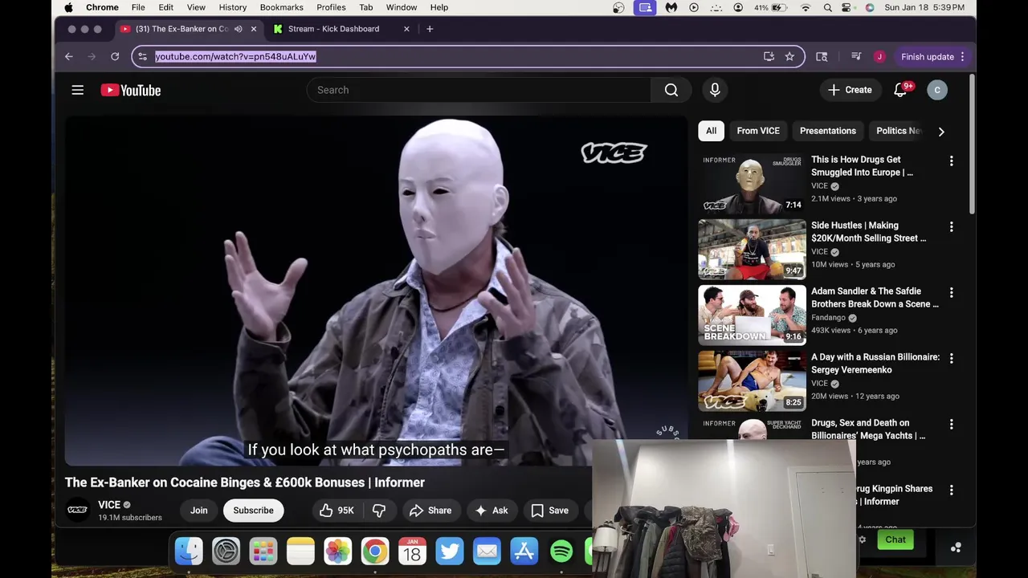Open Launchpad from the Dock
Image resolution: width=1028 pixels, height=578 pixels.
[263, 552]
